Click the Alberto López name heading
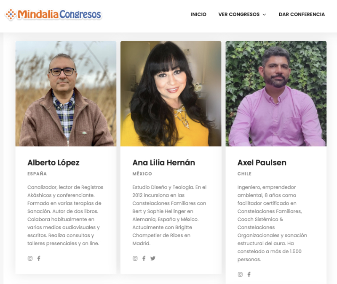337x284 pixels. coord(53,162)
